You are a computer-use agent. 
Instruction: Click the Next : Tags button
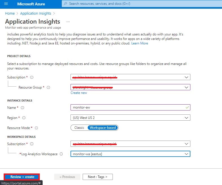[x=98, y=177]
